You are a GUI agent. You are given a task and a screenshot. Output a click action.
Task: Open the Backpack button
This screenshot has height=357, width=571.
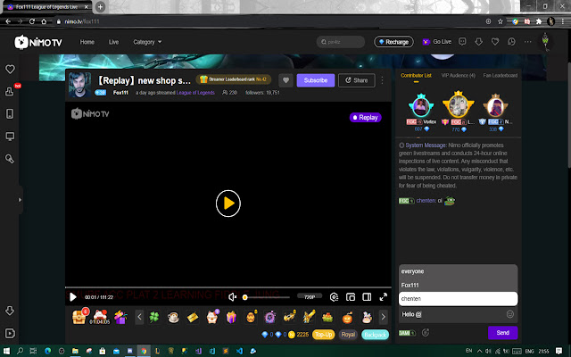point(375,335)
